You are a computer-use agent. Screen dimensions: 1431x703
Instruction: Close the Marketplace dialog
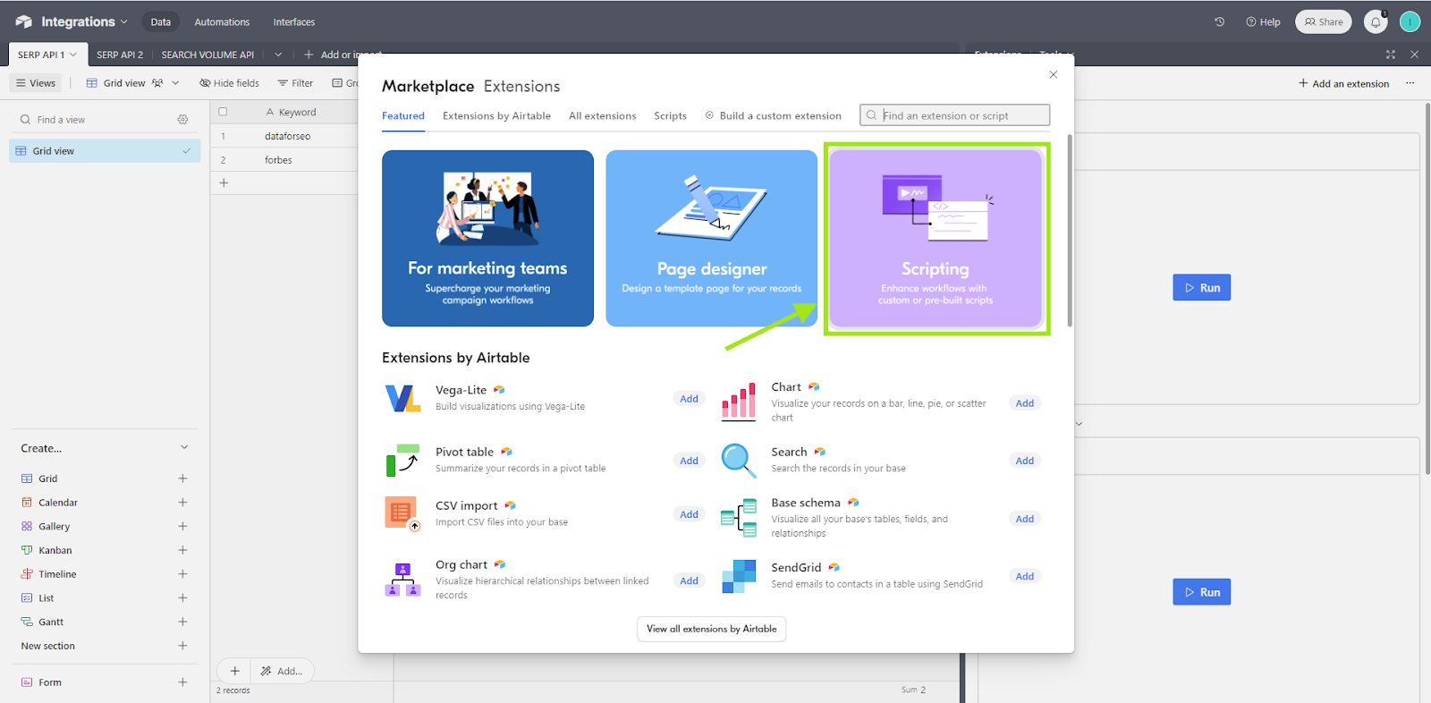[x=1054, y=74]
